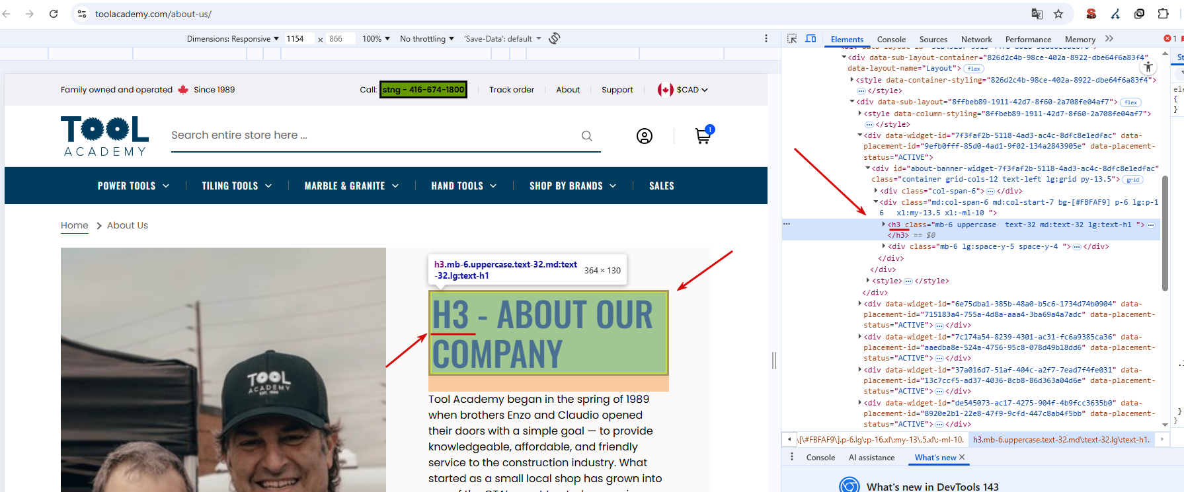Rotate the device viewport orientation
1184x492 pixels.
coord(555,38)
